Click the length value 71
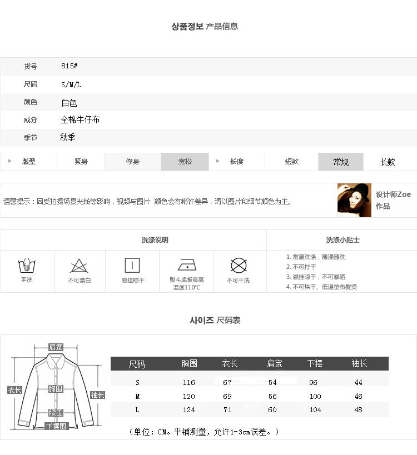417x455 pixels. point(227,410)
